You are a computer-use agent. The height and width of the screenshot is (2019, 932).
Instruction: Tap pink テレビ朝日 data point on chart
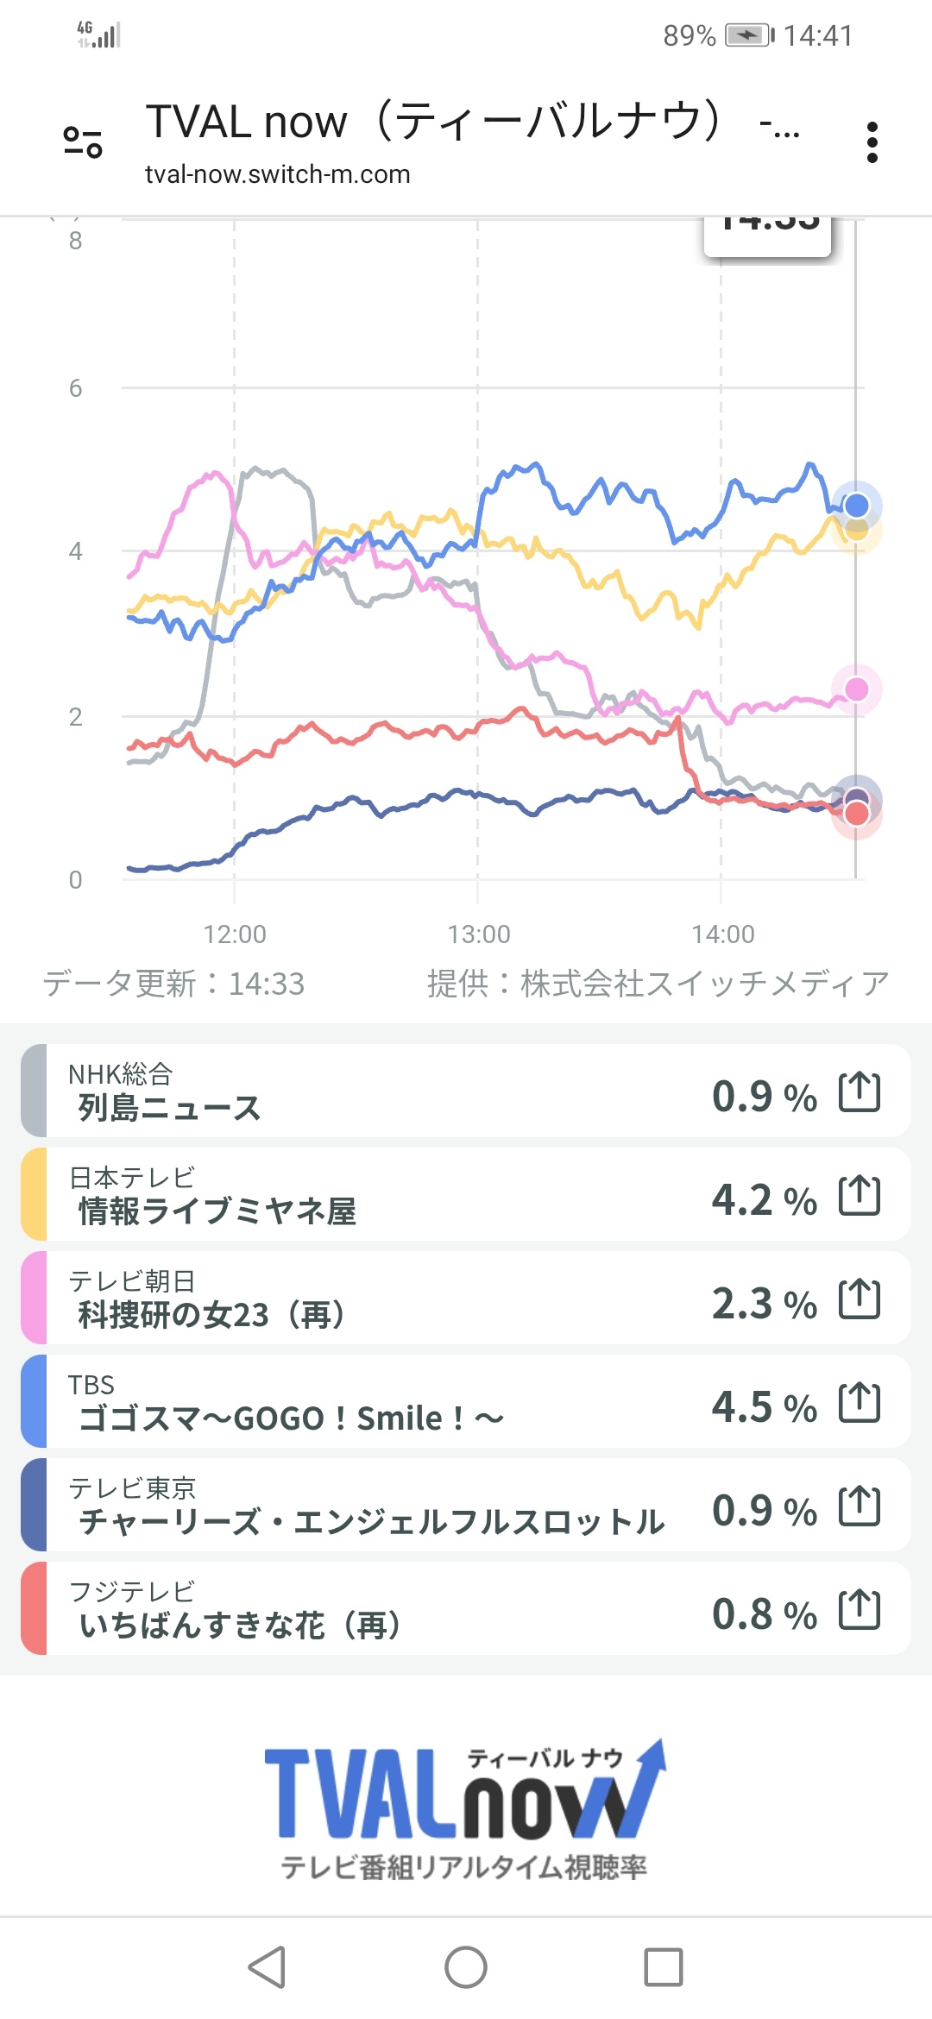tap(856, 689)
